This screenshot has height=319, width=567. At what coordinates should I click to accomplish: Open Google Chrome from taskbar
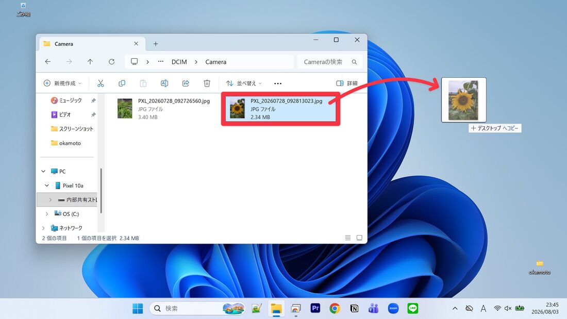pos(335,309)
